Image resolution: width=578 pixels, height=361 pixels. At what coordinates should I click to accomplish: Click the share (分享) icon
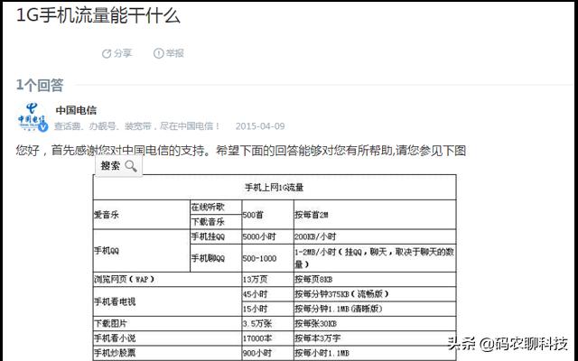(107, 54)
